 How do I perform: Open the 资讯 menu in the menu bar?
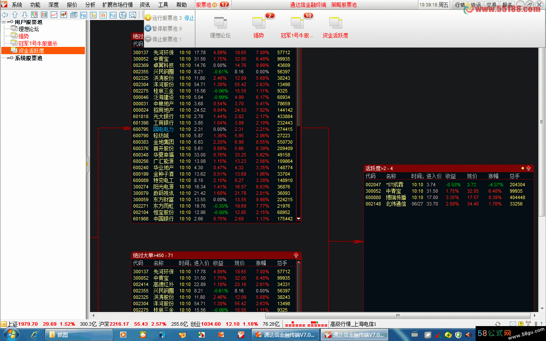tap(145, 5)
